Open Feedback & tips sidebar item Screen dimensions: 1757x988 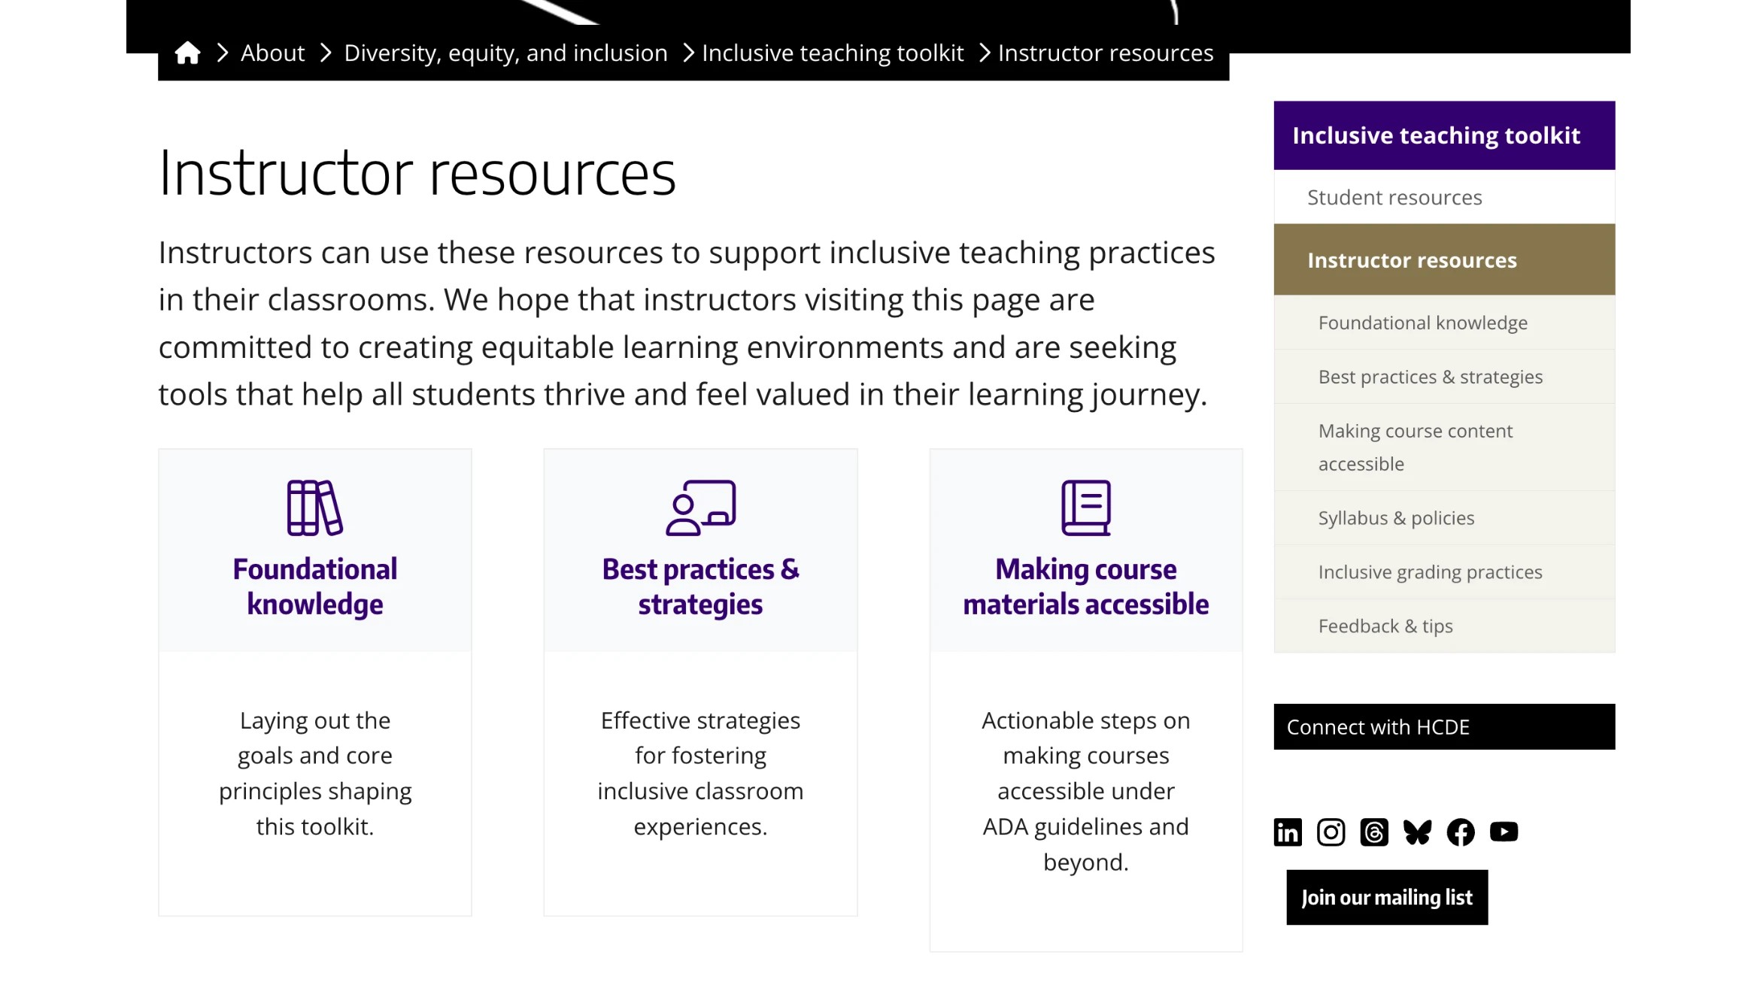pos(1444,626)
